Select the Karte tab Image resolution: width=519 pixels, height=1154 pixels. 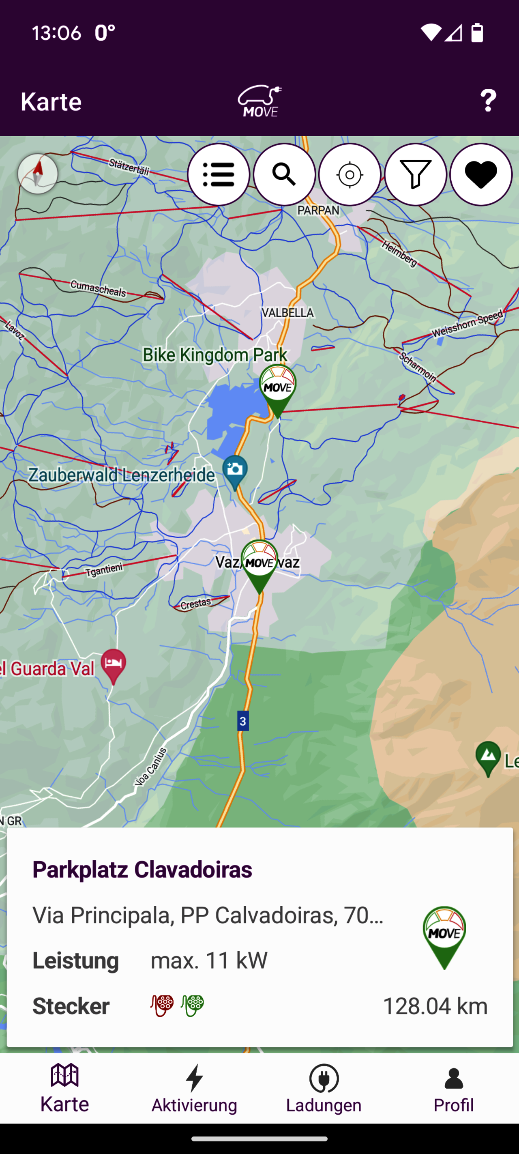click(65, 1089)
